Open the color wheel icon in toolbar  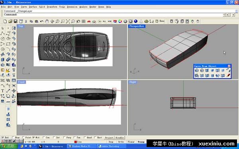pos(120,21)
